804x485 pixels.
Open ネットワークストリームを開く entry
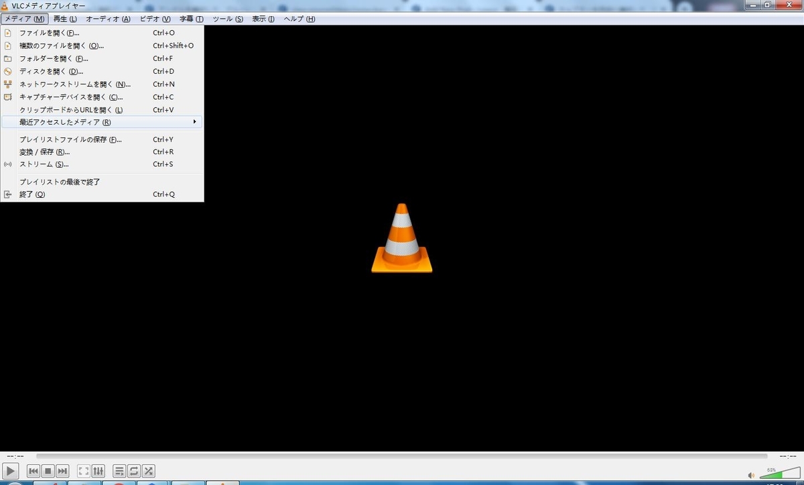click(x=102, y=84)
